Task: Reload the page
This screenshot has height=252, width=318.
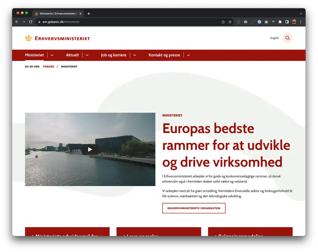Action: (31, 22)
